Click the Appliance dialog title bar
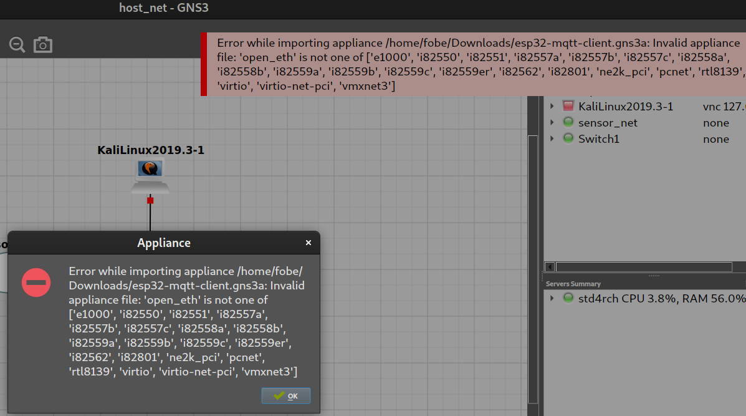Screen dimensions: 746x416 pyautogui.click(x=164, y=243)
